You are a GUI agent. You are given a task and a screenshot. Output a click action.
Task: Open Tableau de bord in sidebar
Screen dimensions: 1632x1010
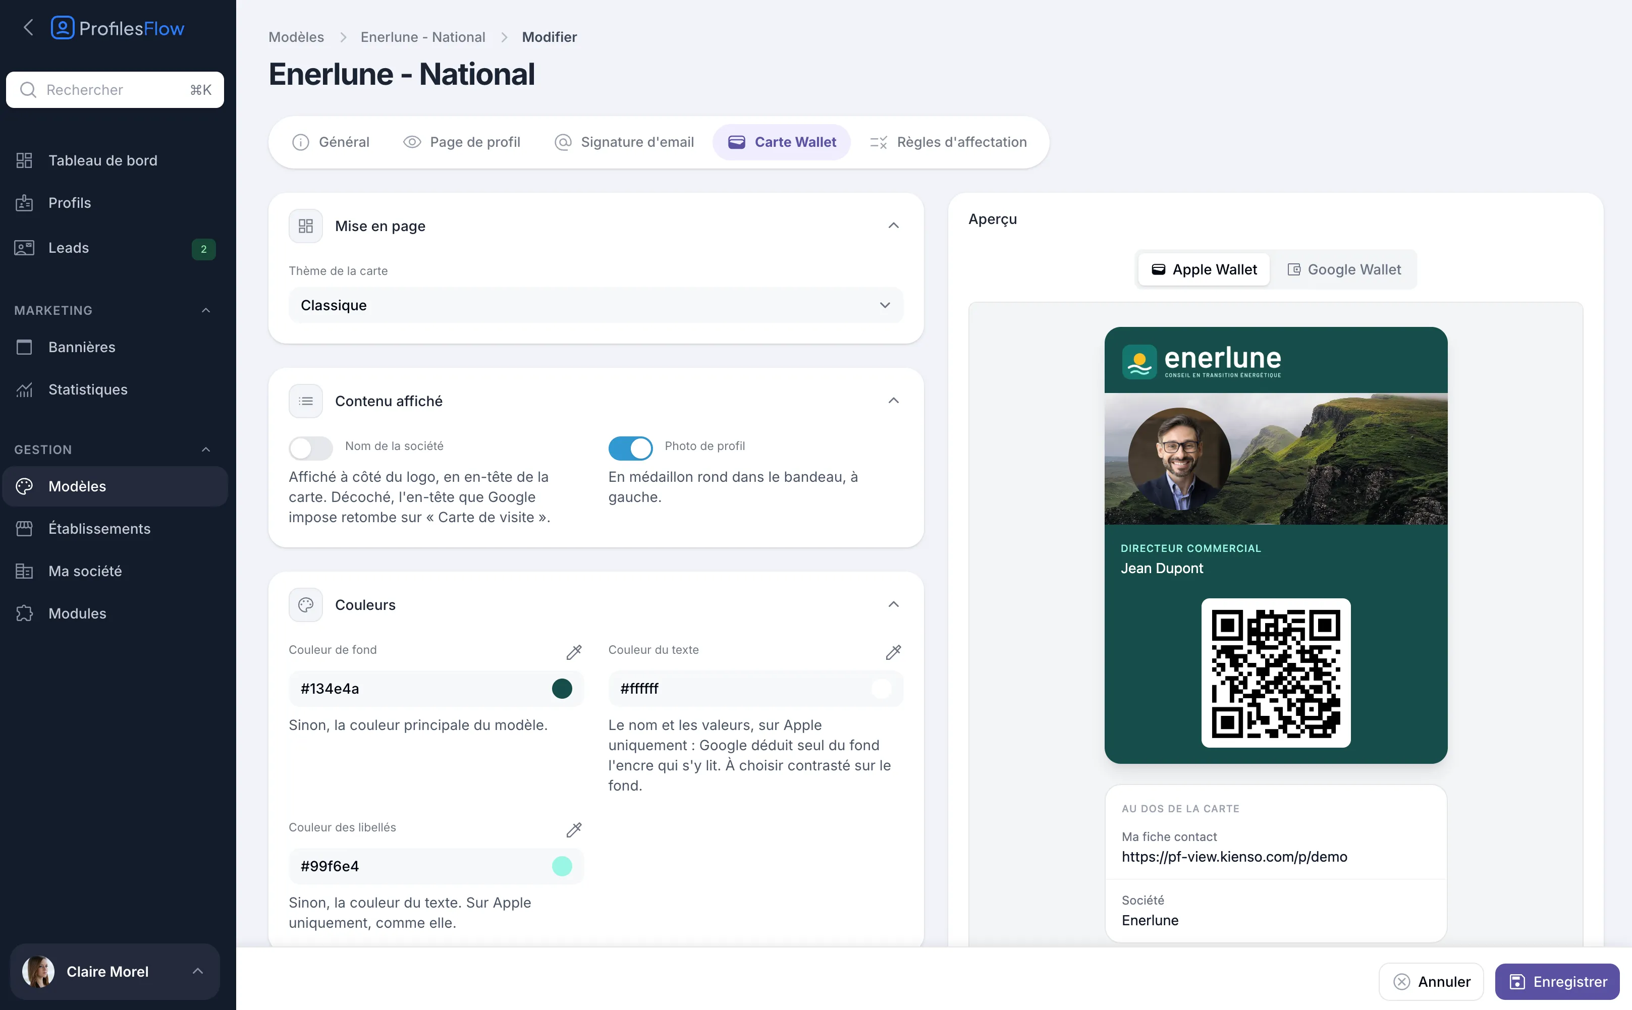coord(115,160)
